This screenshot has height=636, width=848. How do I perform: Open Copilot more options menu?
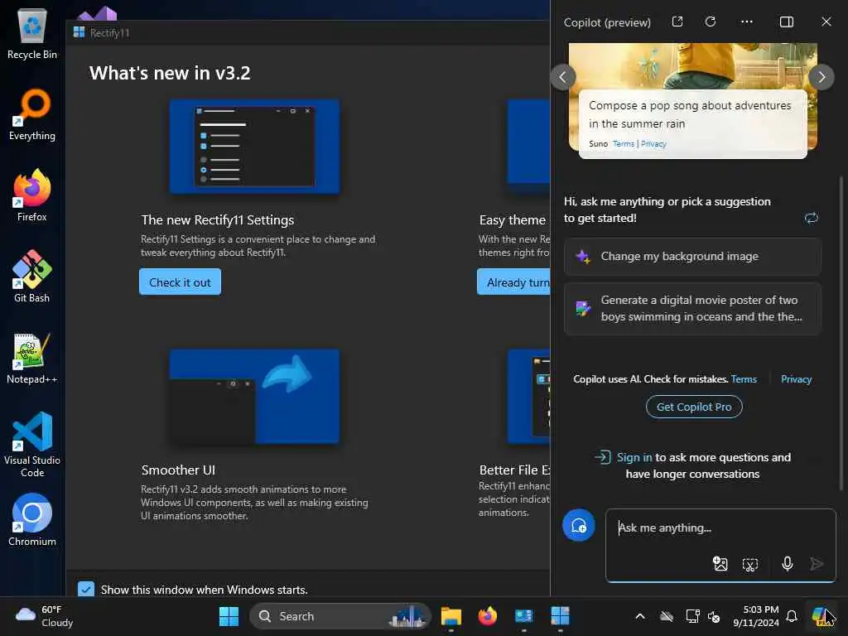[747, 22]
